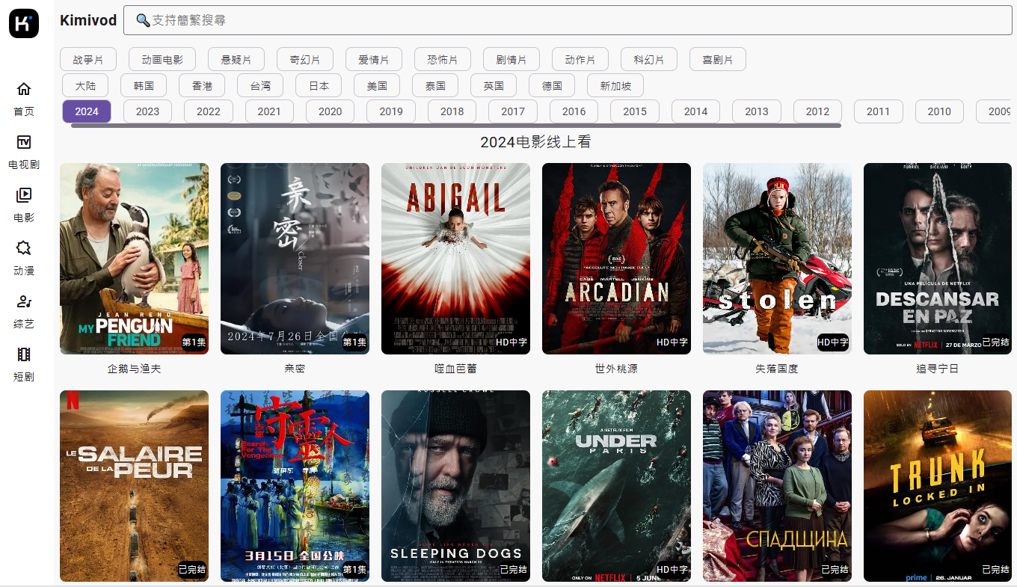Click the magnifier search icon
1017x587 pixels.
pos(143,20)
